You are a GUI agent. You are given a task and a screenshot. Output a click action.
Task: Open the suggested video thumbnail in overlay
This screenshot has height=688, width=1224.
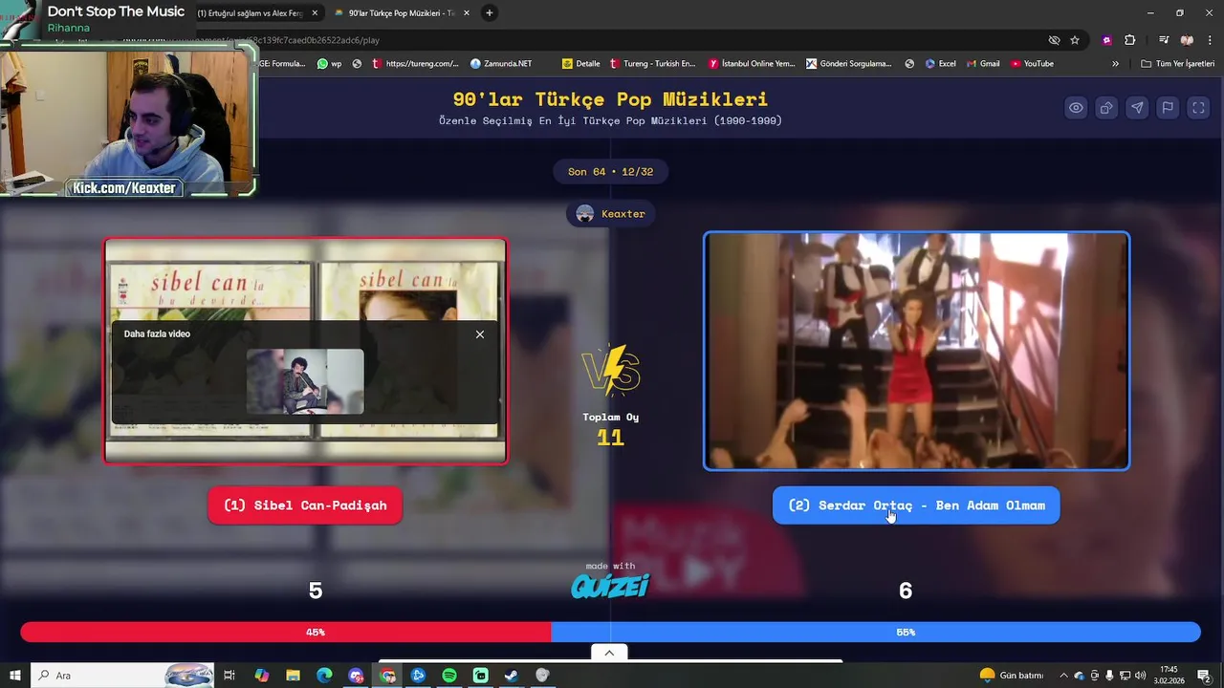coord(305,381)
